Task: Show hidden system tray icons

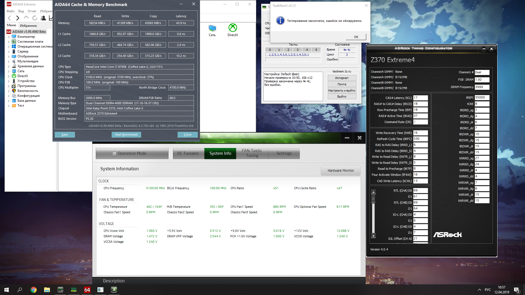Action: 479,290
